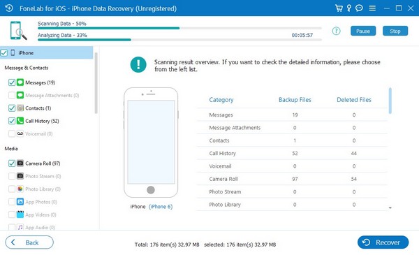The width and height of the screenshot is (419, 255).
Task: Pause the scan with Pause button
Action: pyautogui.click(x=363, y=31)
